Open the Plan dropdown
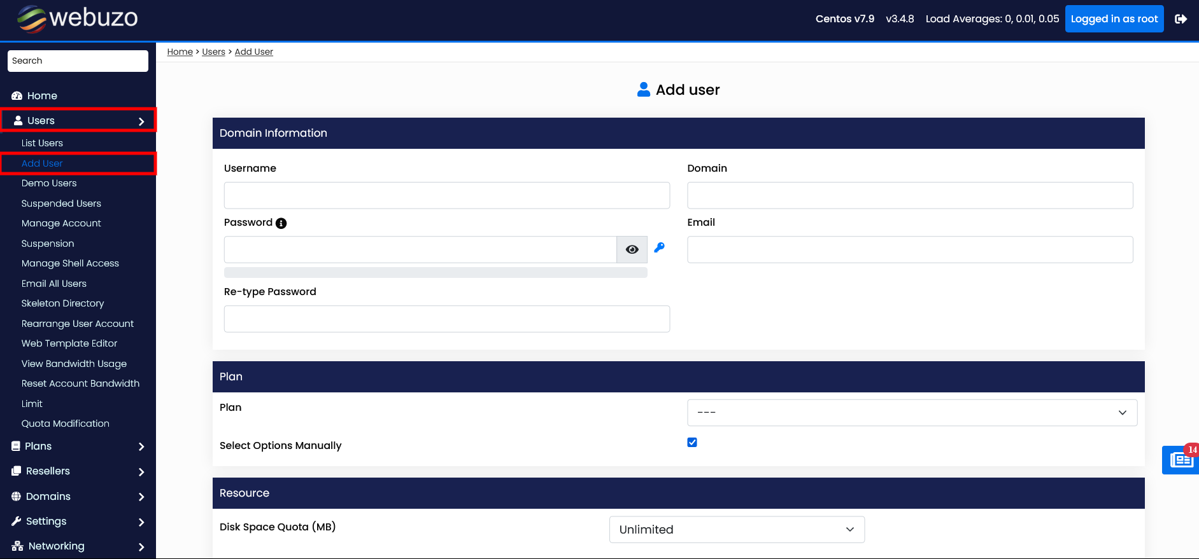1199x559 pixels. [x=912, y=413]
